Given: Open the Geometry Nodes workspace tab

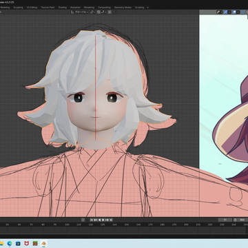Looking at the screenshot, I should (123, 8).
